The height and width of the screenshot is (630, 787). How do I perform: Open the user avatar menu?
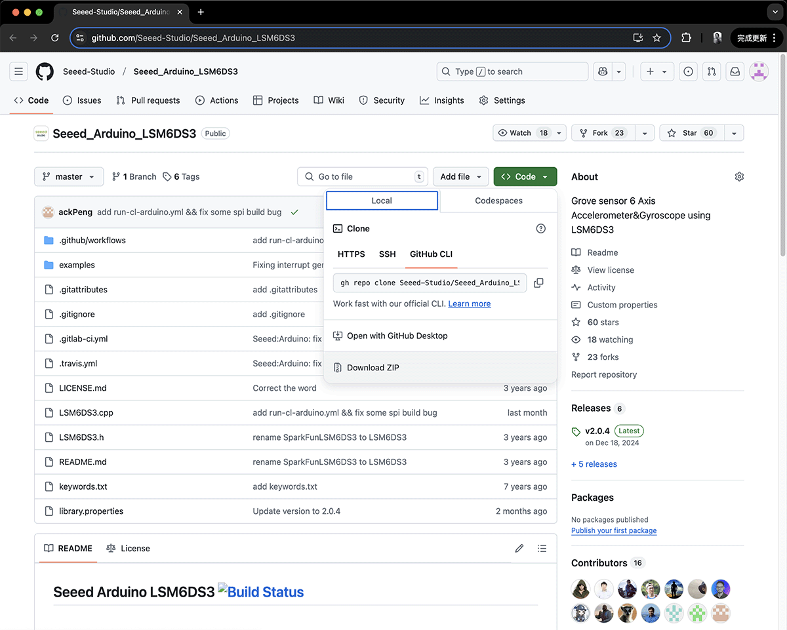[759, 71]
